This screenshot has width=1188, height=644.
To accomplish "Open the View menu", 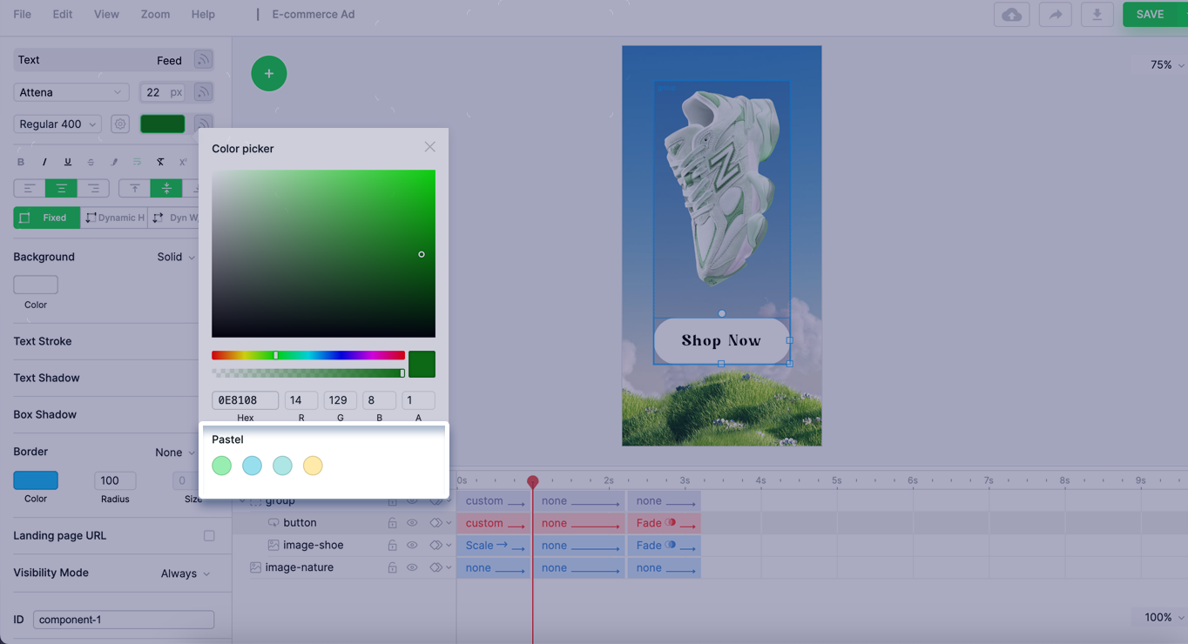I will click(x=106, y=14).
